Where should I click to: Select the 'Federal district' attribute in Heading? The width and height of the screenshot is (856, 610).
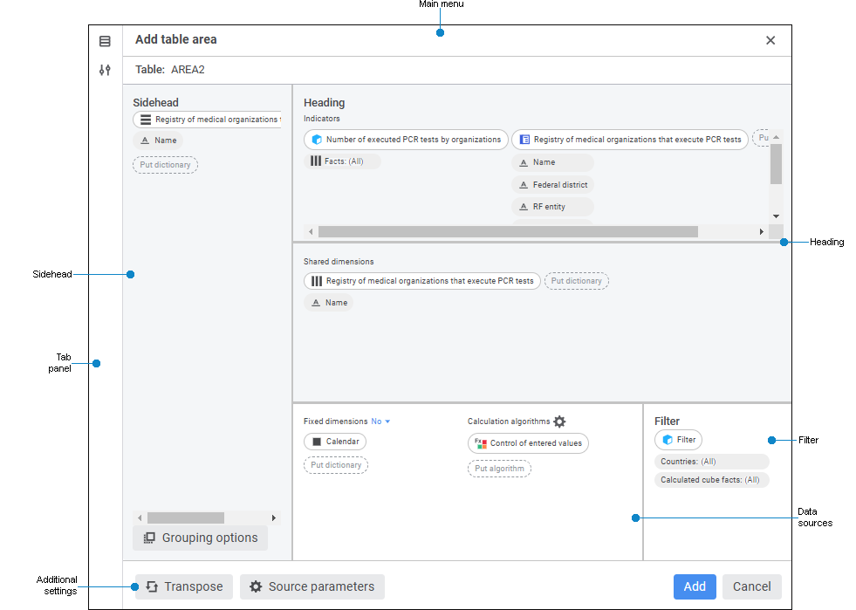click(x=552, y=185)
